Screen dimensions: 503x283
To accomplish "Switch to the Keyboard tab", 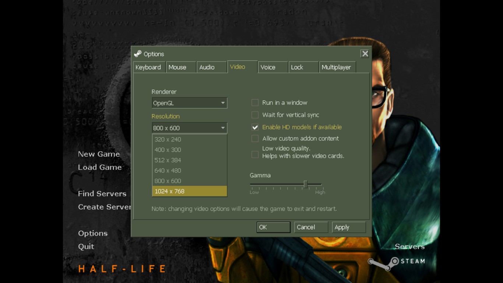I will coord(149,67).
